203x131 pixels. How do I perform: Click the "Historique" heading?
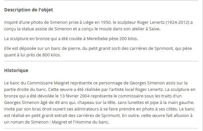[16, 70]
